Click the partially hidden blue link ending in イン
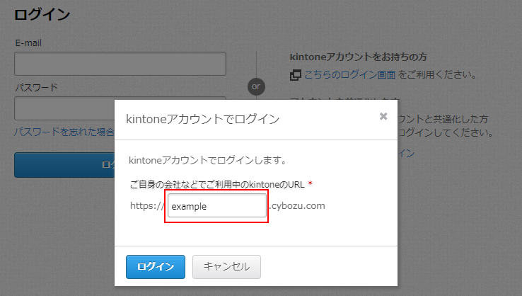Screen dimensions: 522x296 [406, 153]
